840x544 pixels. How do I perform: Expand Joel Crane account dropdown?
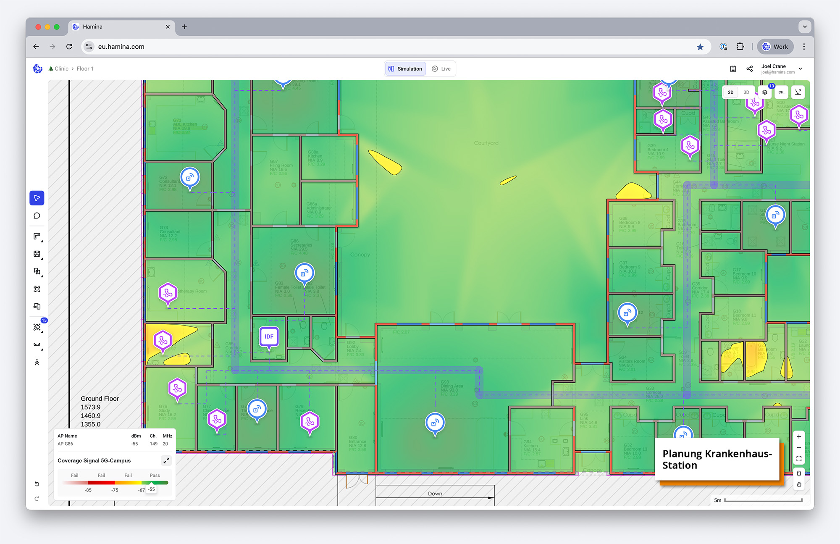pos(801,69)
